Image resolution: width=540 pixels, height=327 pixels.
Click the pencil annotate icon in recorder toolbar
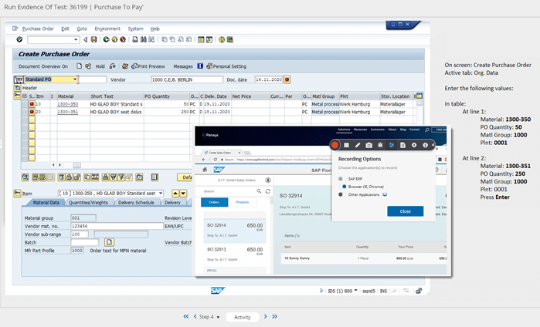tap(358, 145)
